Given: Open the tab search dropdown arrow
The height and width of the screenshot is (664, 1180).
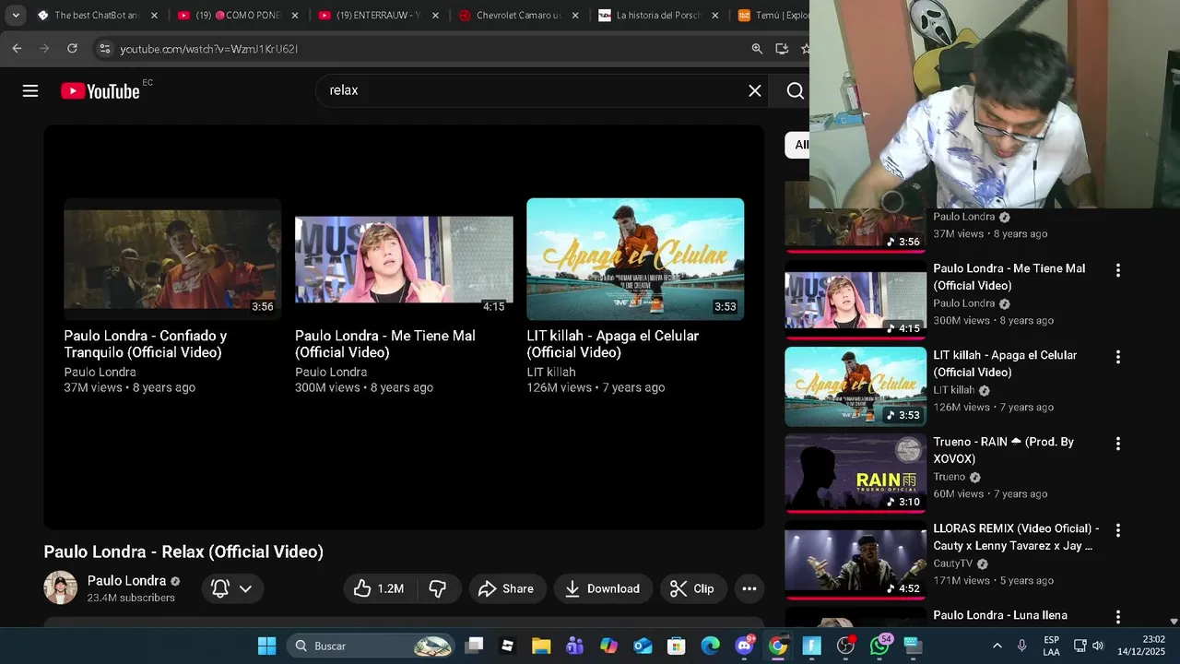Looking at the screenshot, I should coord(15,16).
